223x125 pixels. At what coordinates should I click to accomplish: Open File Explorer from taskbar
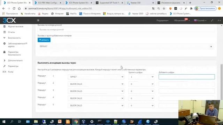tap(36, 122)
